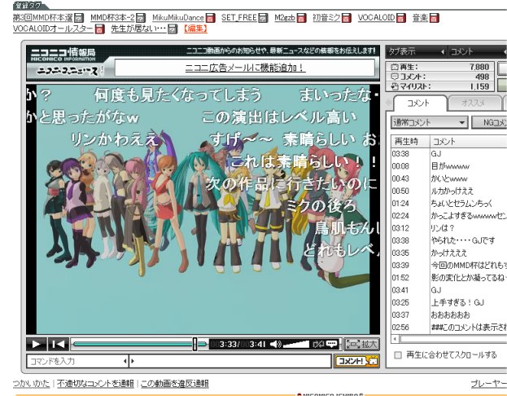Image resolution: width=507 pixels, height=396 pixels.
Task: Open the dictionary icon next to SET_FREE
Action: point(263,18)
